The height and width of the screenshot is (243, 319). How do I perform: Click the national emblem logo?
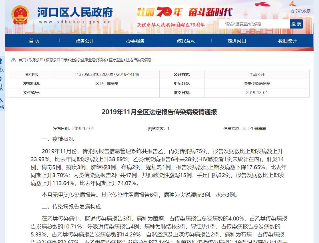pos(20,15)
